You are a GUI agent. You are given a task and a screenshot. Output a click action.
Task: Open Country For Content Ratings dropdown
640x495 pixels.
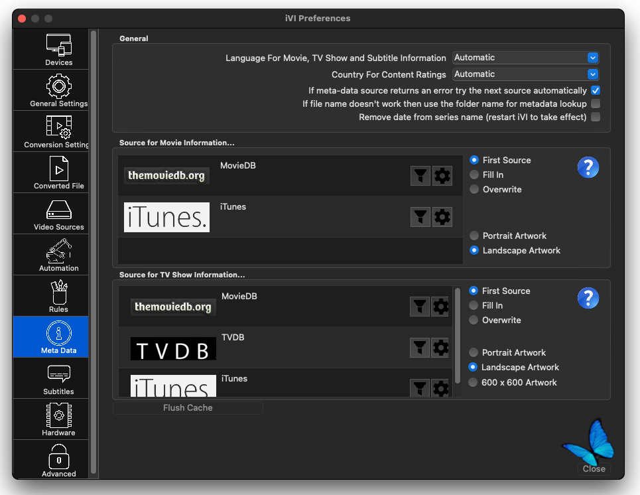coord(526,74)
